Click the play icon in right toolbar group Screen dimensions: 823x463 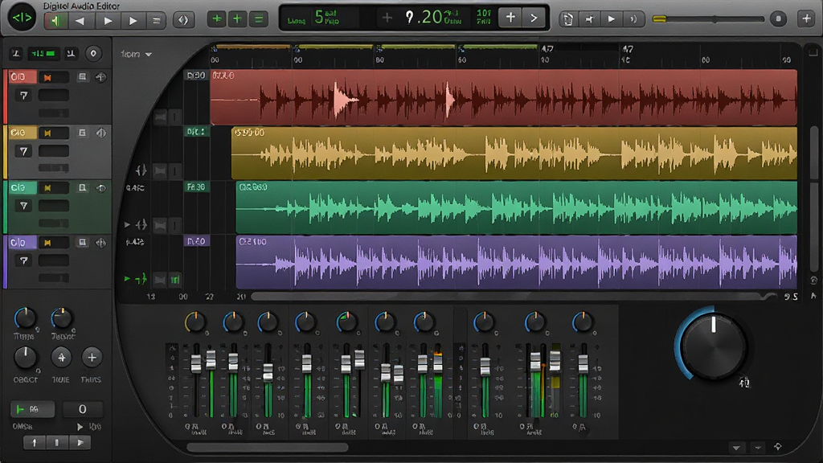612,19
